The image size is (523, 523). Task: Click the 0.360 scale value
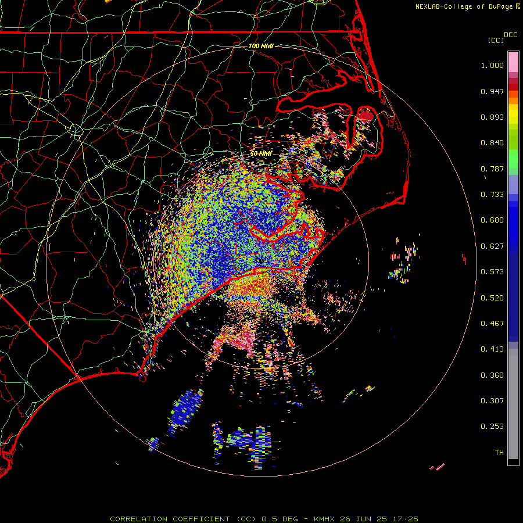coord(492,375)
